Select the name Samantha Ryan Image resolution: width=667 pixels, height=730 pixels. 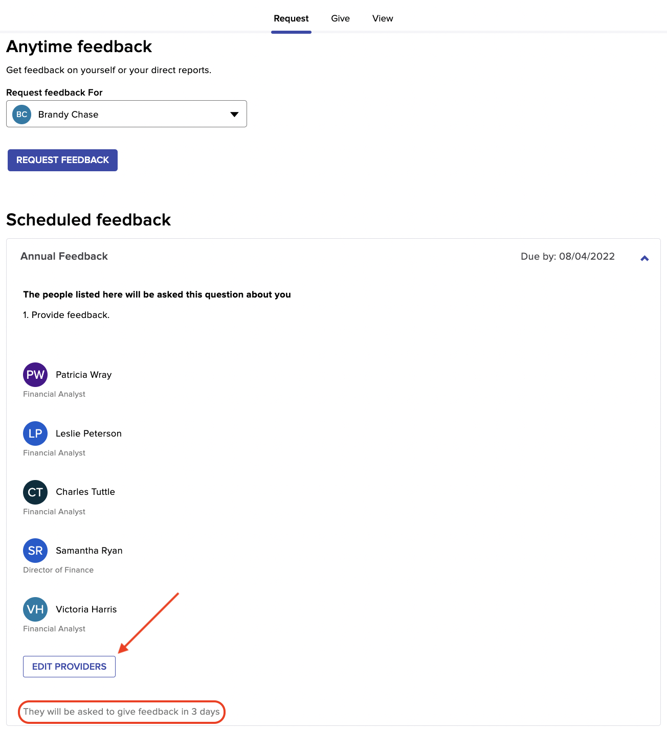point(89,551)
